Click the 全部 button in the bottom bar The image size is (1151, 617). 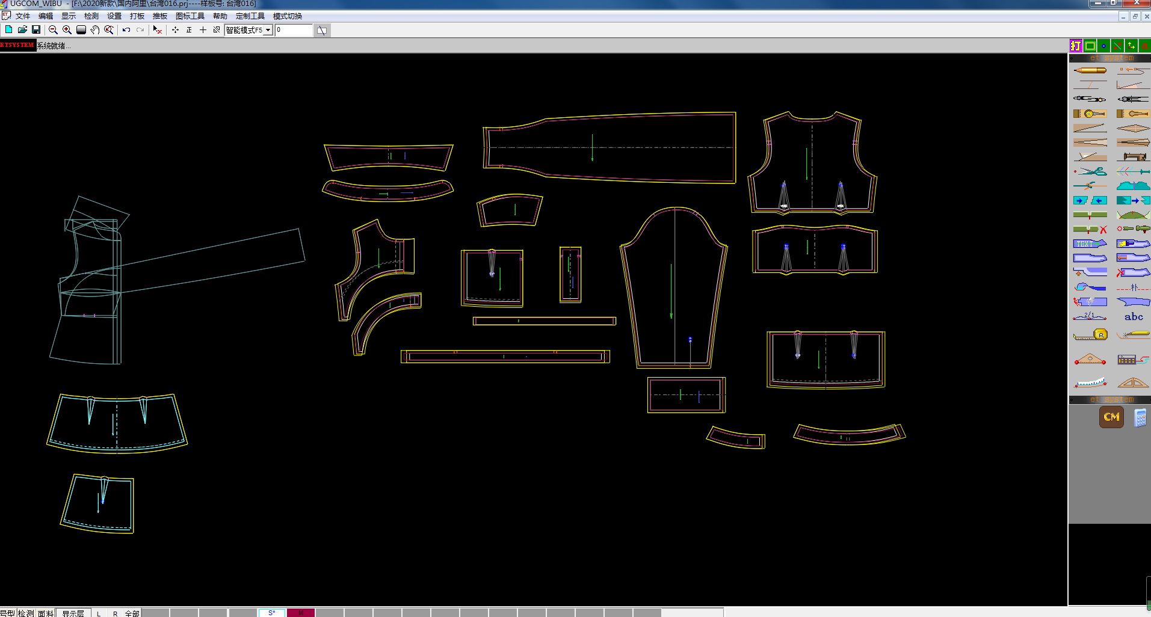pos(132,613)
